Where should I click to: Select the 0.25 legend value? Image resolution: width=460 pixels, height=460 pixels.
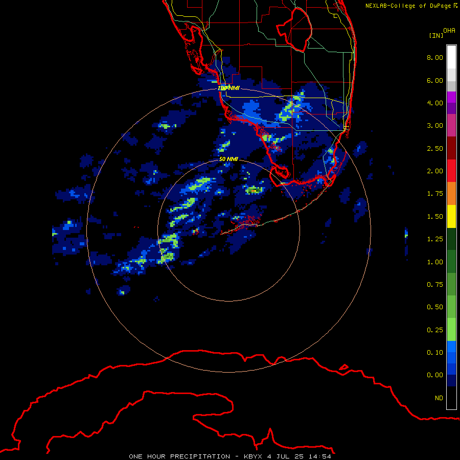[435, 330]
